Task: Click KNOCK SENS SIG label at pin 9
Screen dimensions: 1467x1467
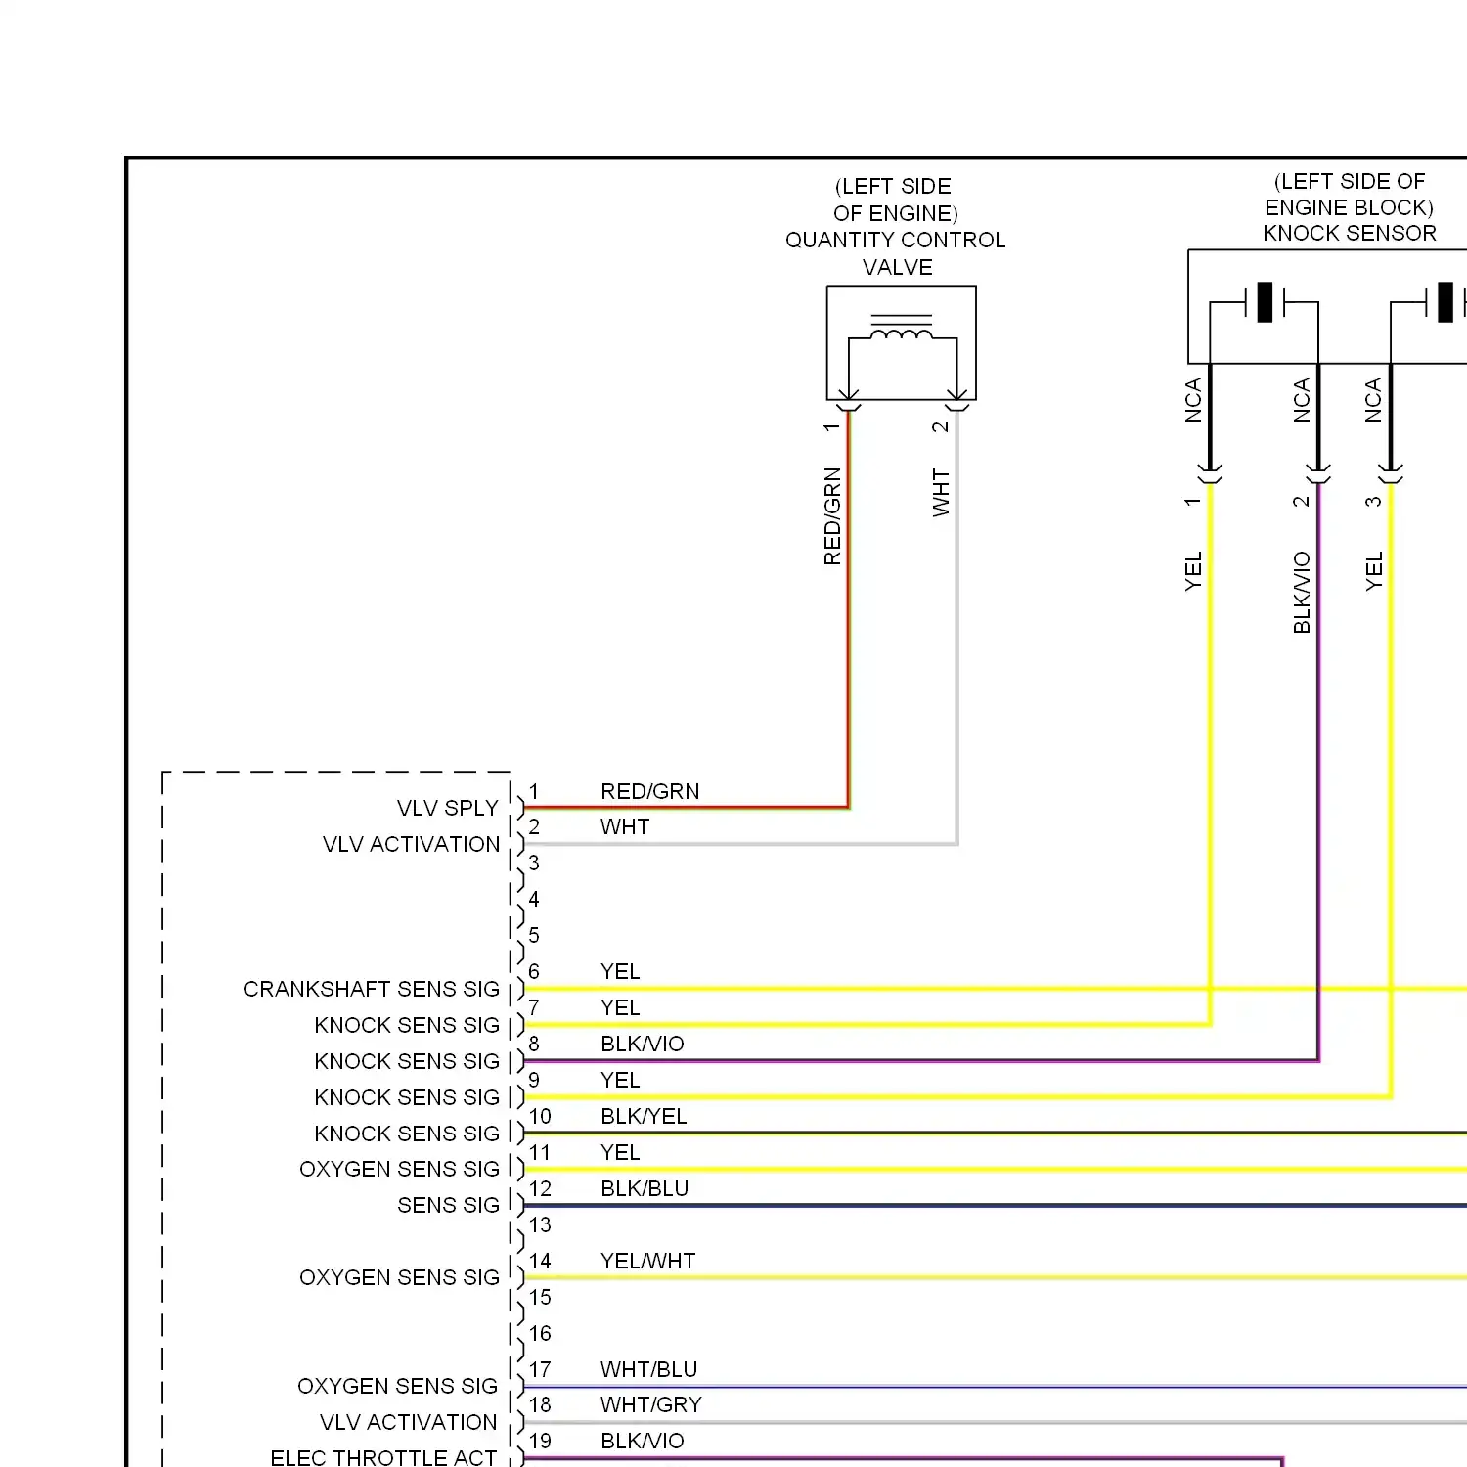Action: [x=407, y=1097]
